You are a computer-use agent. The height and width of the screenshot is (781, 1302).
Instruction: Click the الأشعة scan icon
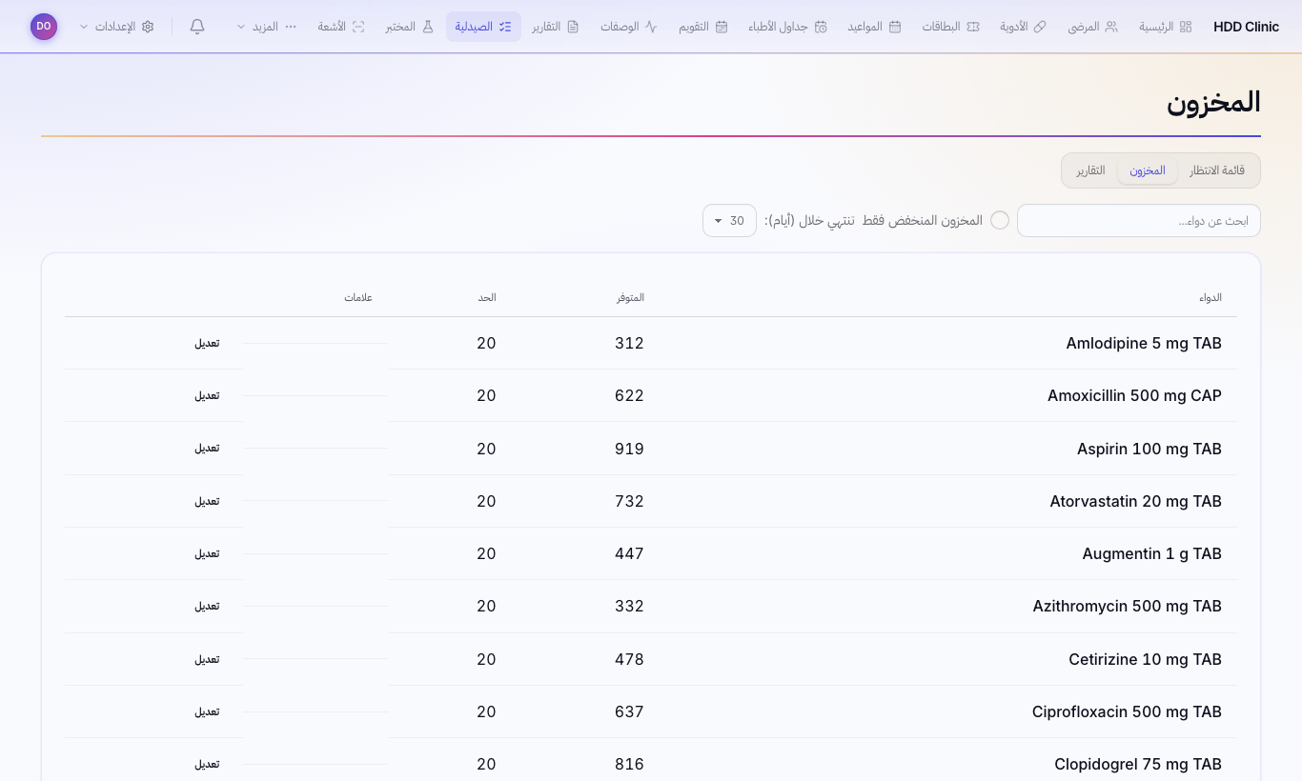coord(358,27)
